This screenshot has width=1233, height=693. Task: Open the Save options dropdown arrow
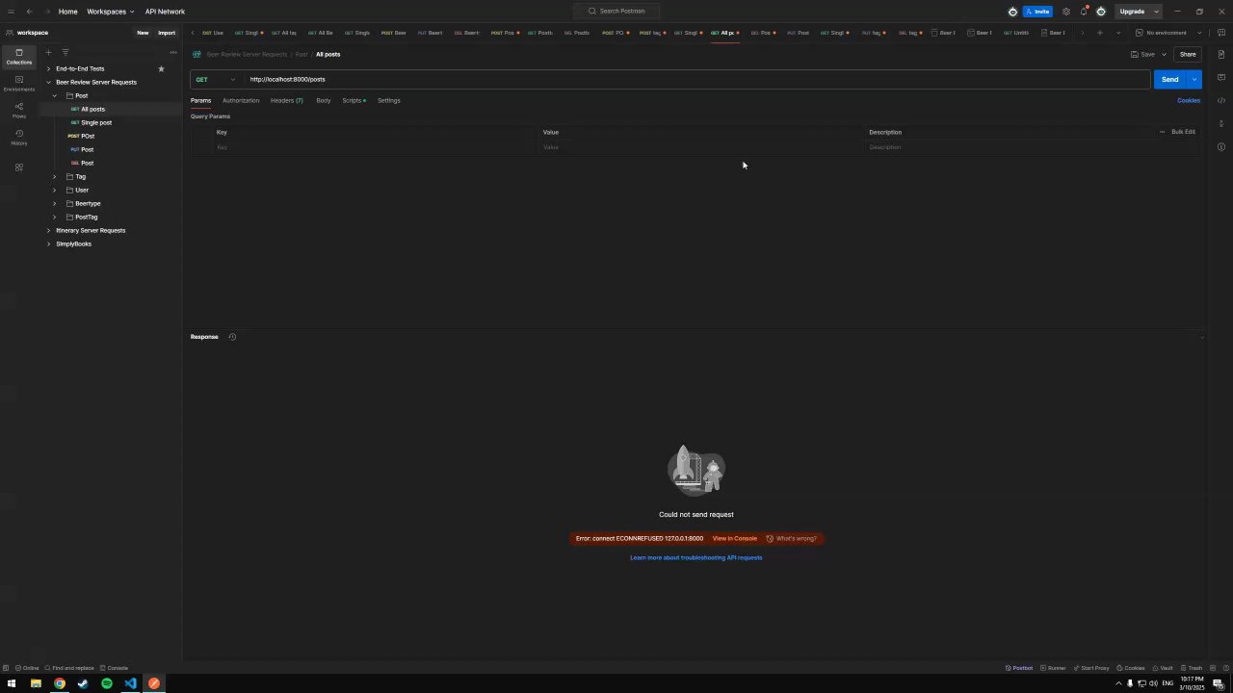(x=1164, y=54)
